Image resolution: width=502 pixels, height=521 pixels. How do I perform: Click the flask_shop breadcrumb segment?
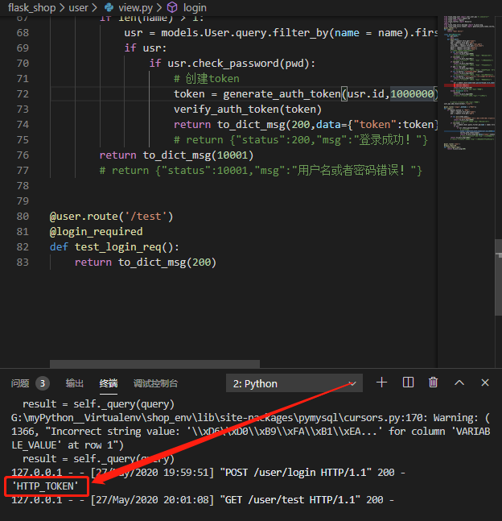(x=31, y=7)
